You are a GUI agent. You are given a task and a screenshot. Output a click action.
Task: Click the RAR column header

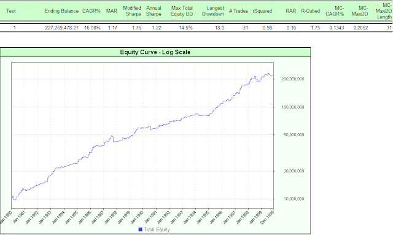coord(290,11)
